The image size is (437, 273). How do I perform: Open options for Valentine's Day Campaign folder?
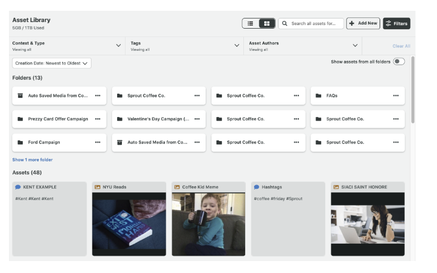(x=197, y=119)
